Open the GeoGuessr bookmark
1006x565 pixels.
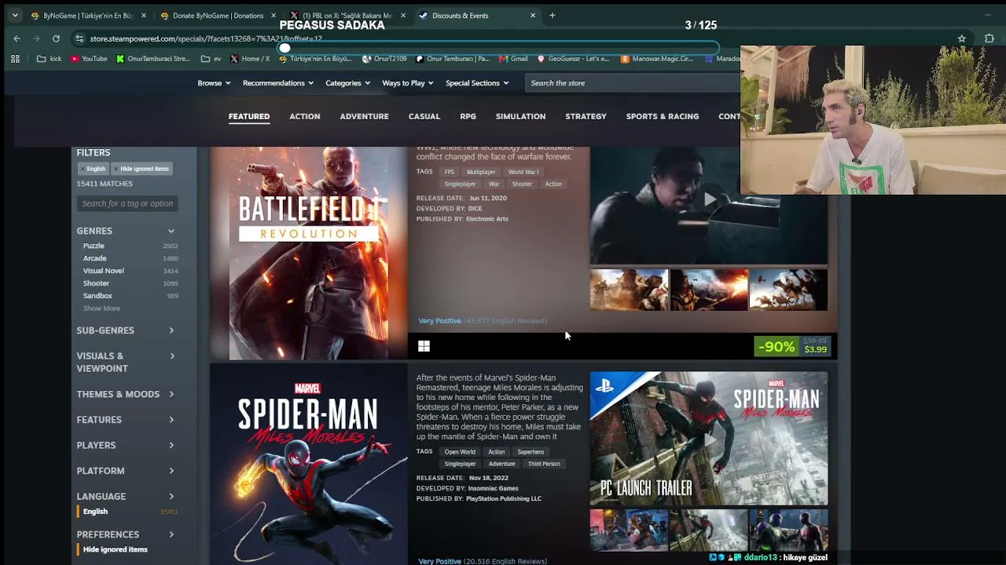click(573, 59)
